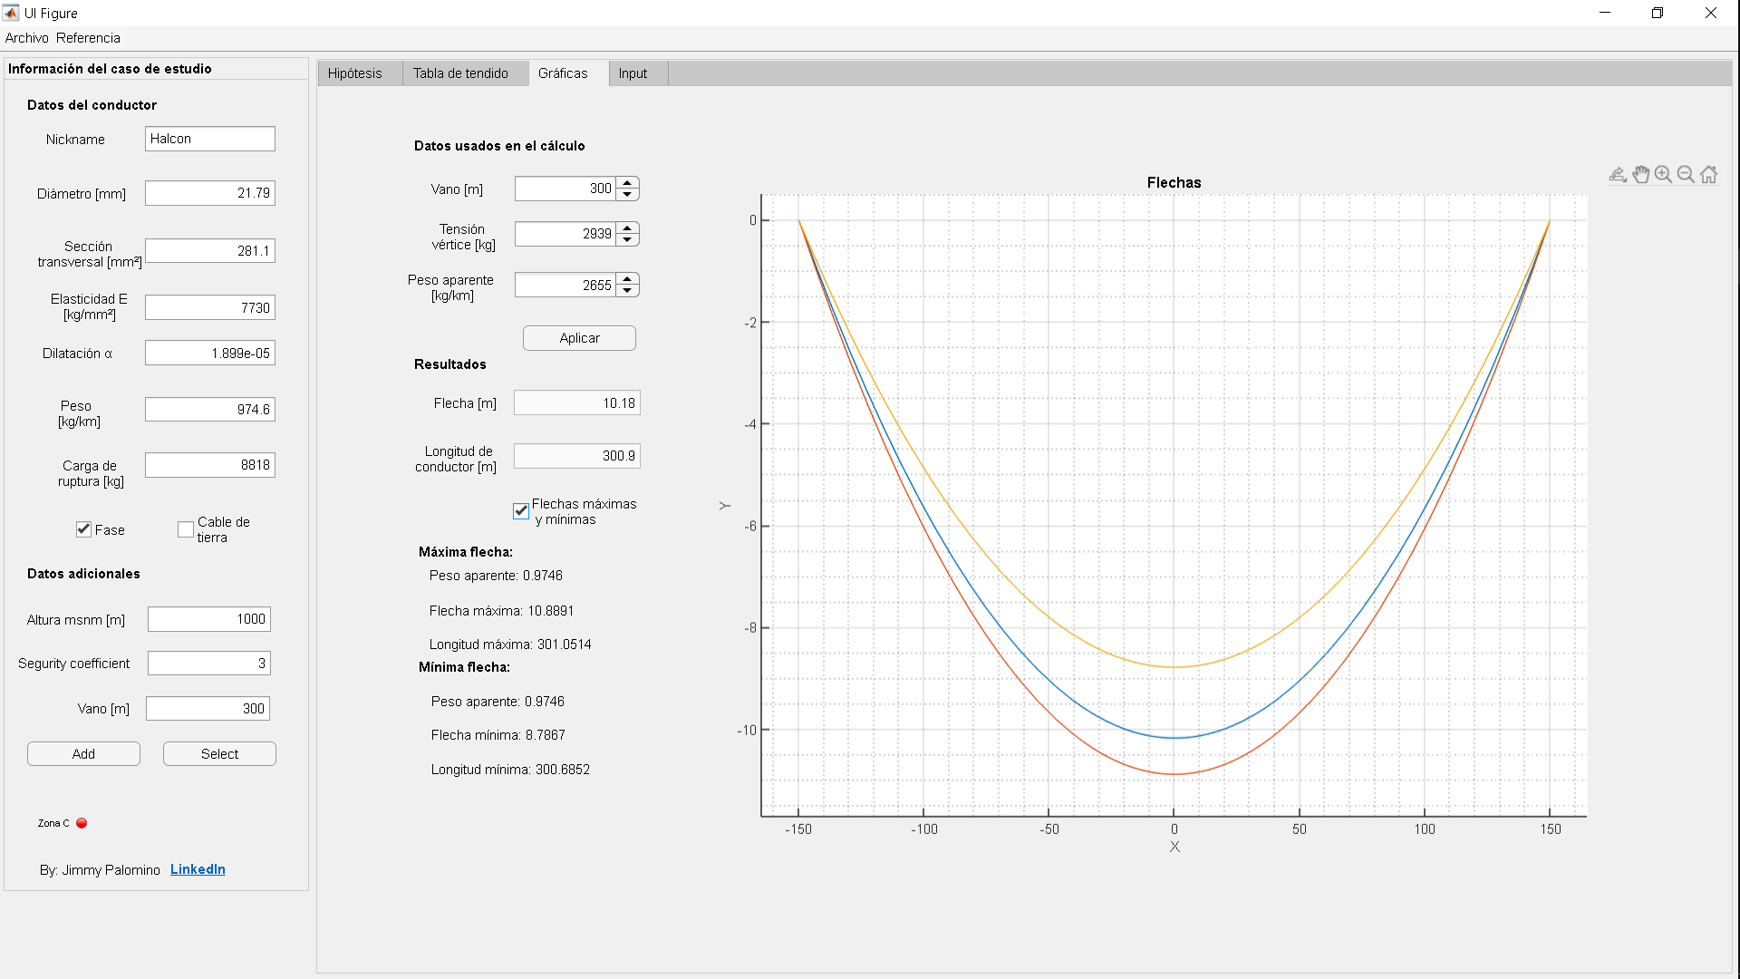Click the Segurity coefficient input field

(209, 664)
